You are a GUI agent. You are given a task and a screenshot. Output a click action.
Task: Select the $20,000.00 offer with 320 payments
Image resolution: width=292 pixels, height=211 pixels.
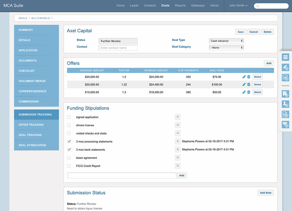[x=258, y=77]
